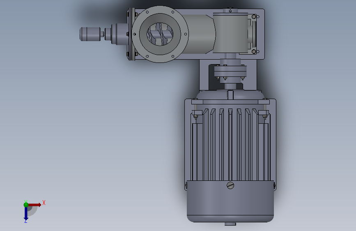Select the bolted shaft coupling above the motor

tap(230, 72)
